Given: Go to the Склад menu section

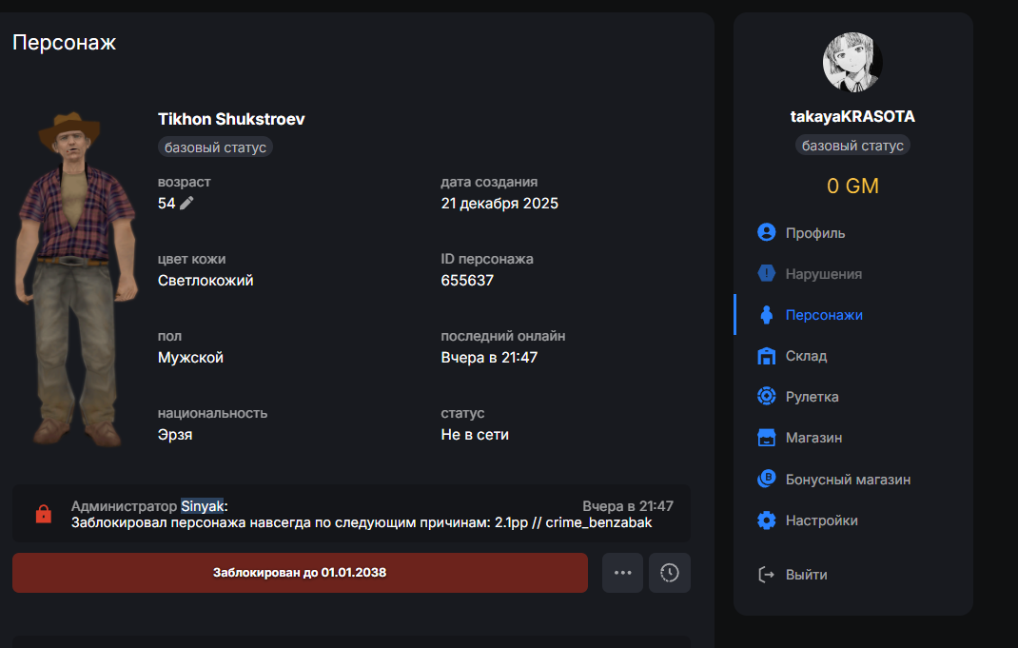Looking at the screenshot, I should click(x=806, y=356).
